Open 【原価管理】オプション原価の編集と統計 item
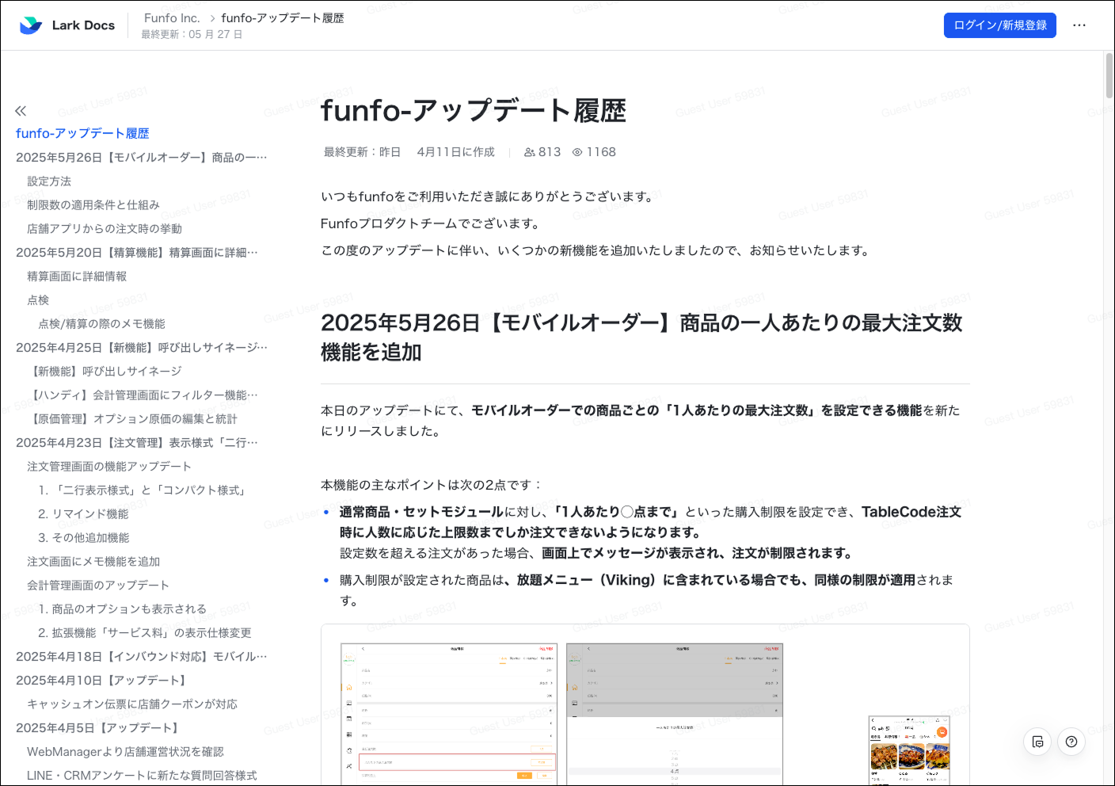The width and height of the screenshot is (1115, 786). 132,418
